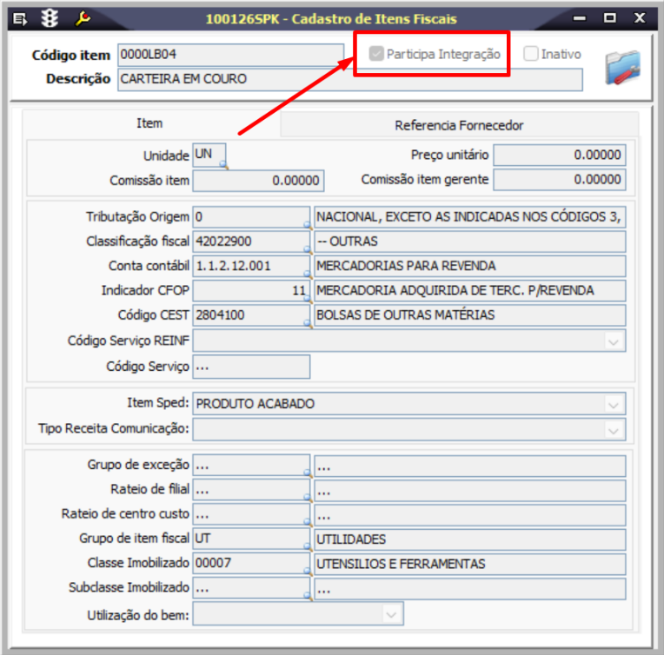Click the BOLSAS DE OUTRAS MATÉRIAS description
The image size is (664, 655).
[x=469, y=315]
